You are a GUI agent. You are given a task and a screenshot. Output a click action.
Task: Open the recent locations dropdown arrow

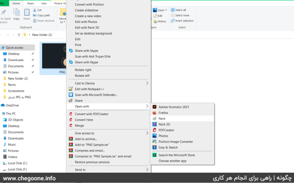[14, 35]
